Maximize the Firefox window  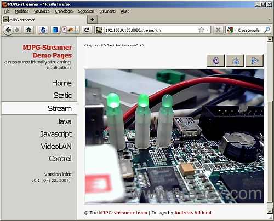(x=263, y=4)
